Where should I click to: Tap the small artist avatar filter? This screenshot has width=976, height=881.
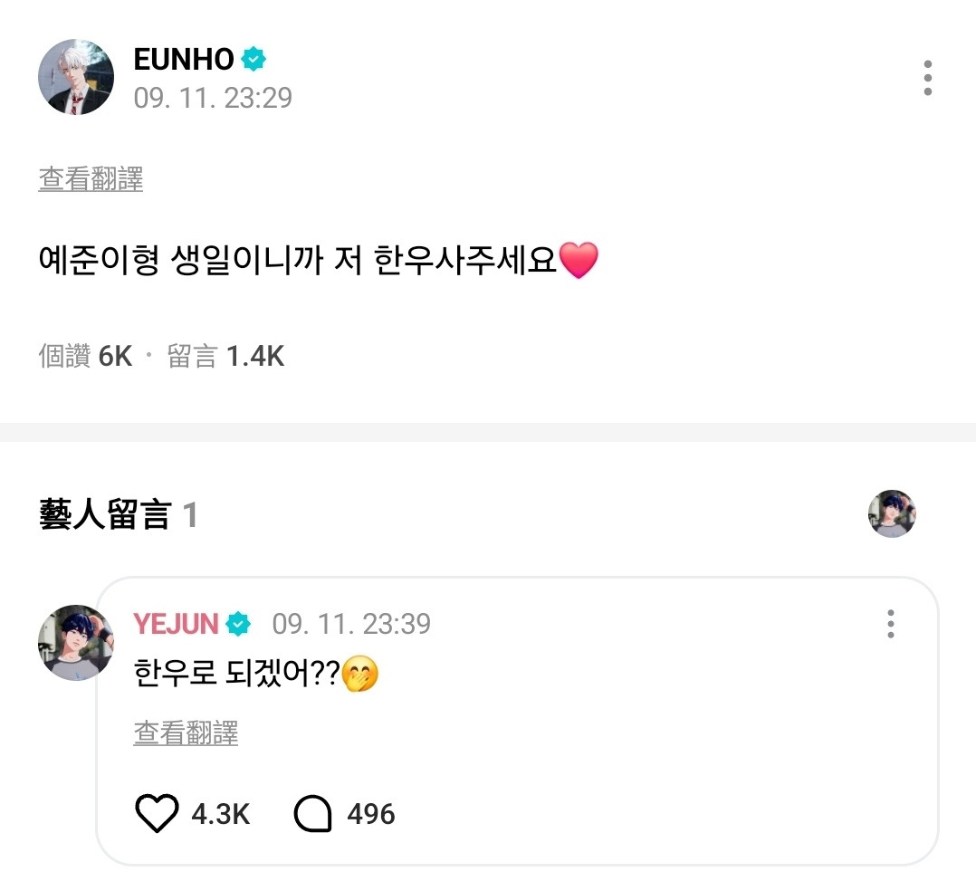[892, 514]
